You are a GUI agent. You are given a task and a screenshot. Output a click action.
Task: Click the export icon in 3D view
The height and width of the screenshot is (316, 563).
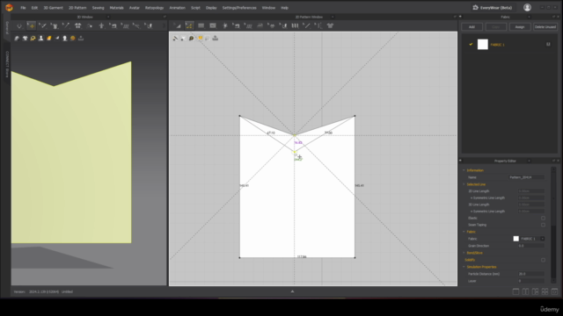click(81, 39)
